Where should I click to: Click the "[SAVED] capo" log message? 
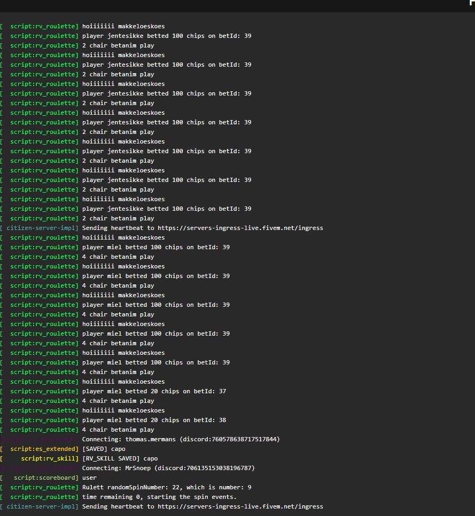tap(104, 449)
